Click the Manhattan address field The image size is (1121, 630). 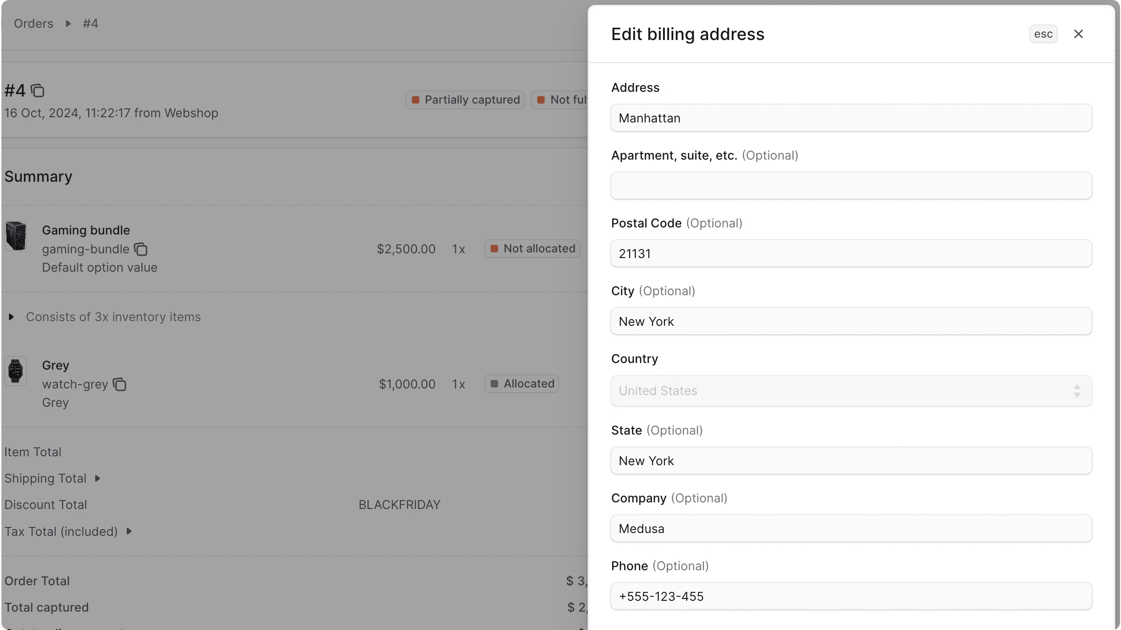click(851, 118)
